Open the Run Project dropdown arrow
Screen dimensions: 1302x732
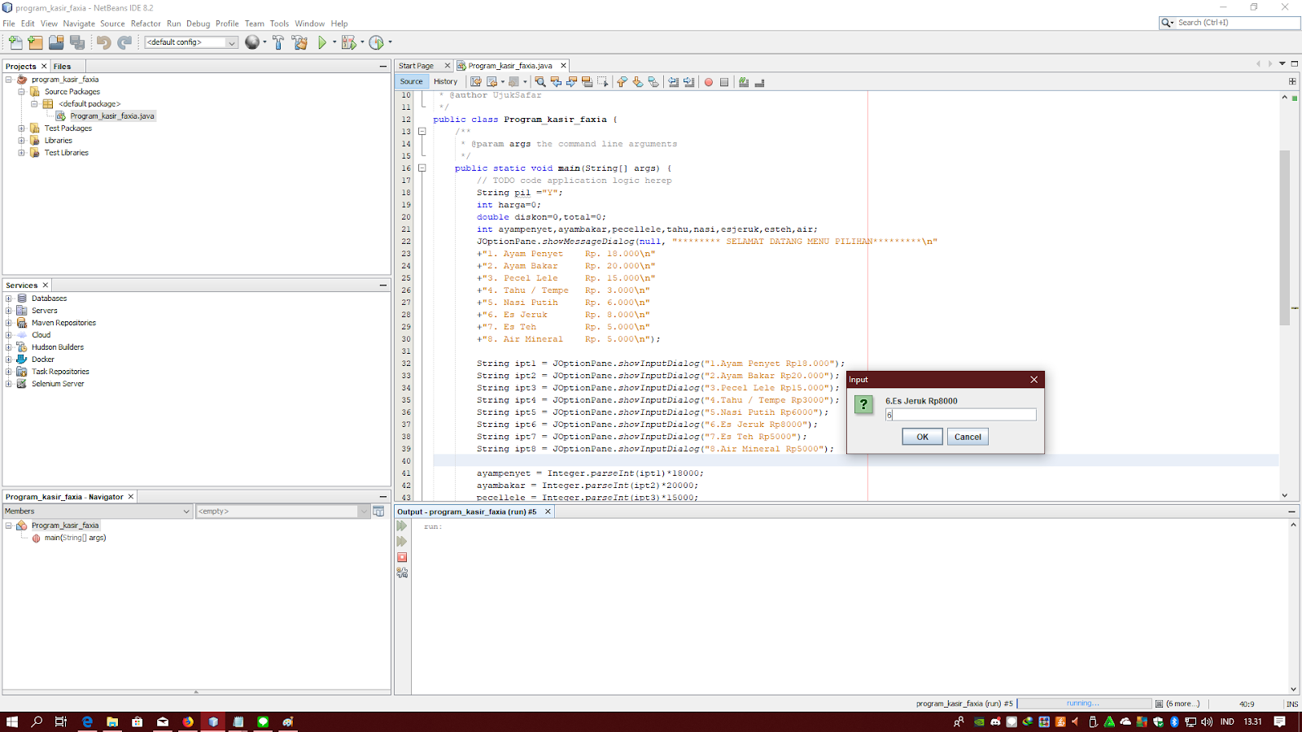(334, 42)
